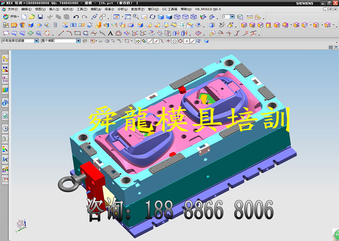Open the History clock panel in sidebar
Screen dimensions: 339x241
tap(5, 128)
